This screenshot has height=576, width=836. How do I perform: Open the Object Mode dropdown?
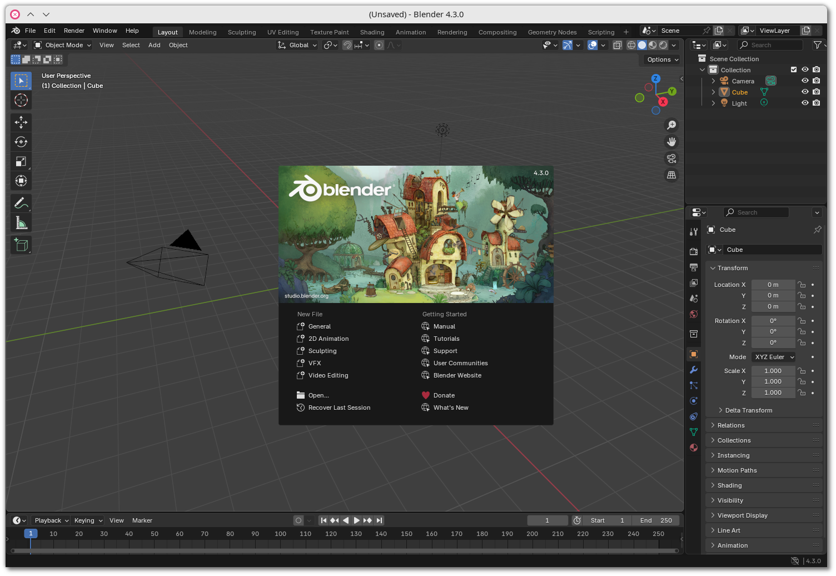pyautogui.click(x=62, y=45)
